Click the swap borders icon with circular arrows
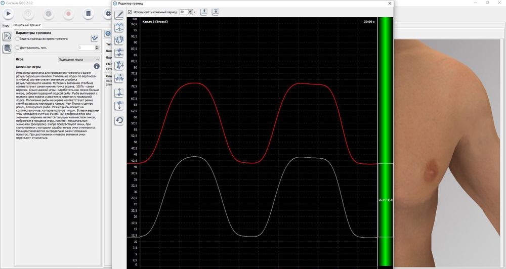Viewport: 506px width, 269px height. coord(119,39)
